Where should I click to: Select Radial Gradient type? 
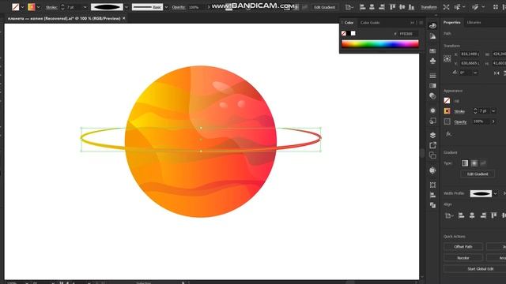pyautogui.click(x=474, y=163)
